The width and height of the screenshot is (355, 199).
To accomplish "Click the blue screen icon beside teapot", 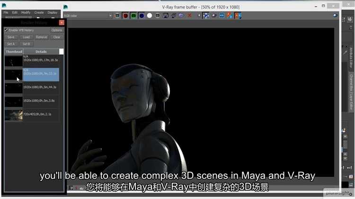I will (x=222, y=16).
